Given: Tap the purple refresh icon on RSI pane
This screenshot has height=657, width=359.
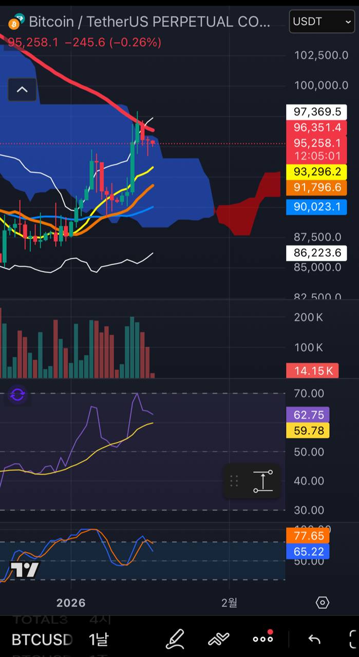Looking at the screenshot, I should [17, 395].
